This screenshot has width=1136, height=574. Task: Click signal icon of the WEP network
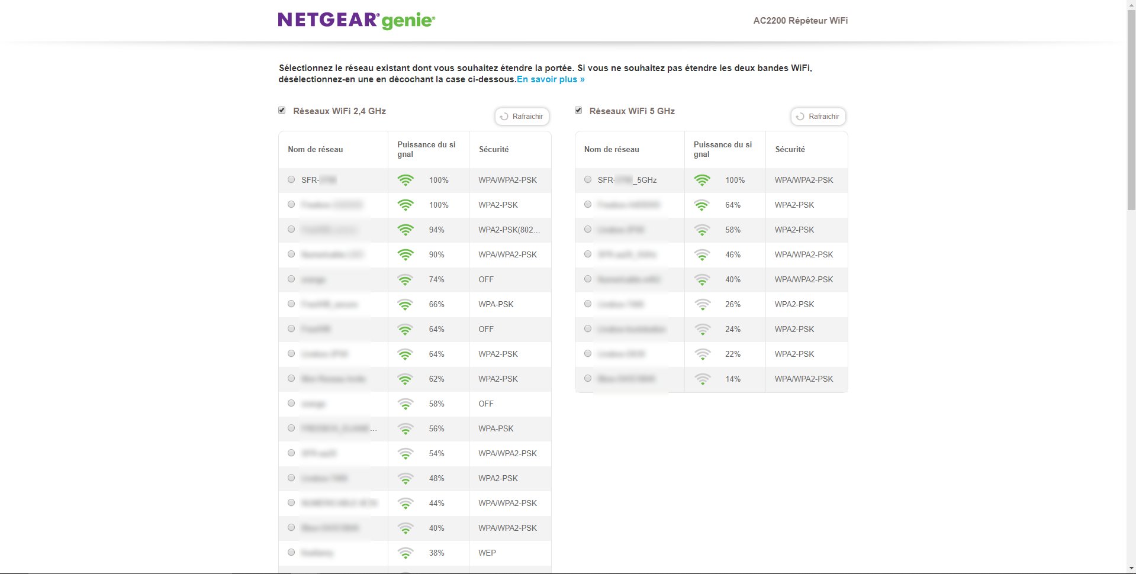[406, 553]
